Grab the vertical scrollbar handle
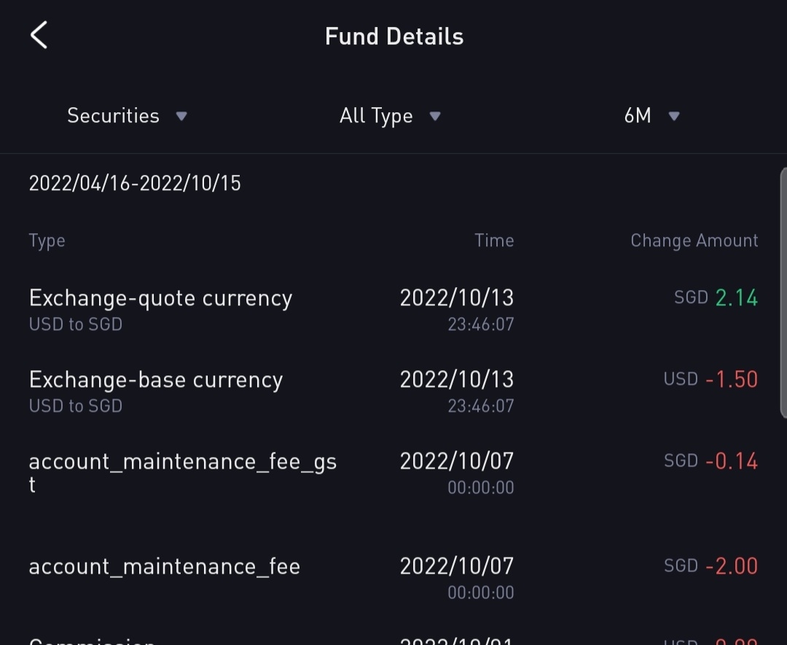 tap(783, 292)
